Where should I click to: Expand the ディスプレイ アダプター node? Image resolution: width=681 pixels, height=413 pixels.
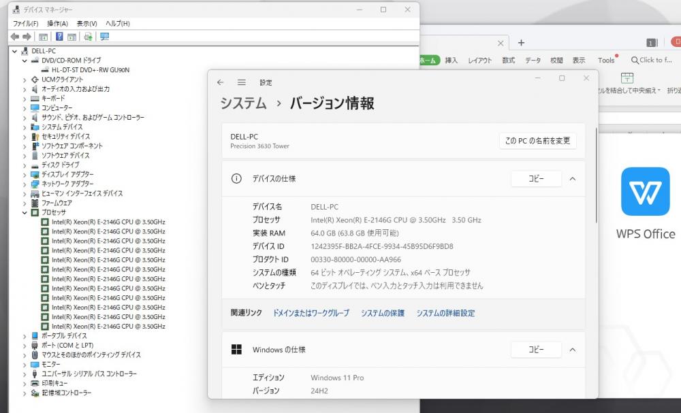(25, 175)
